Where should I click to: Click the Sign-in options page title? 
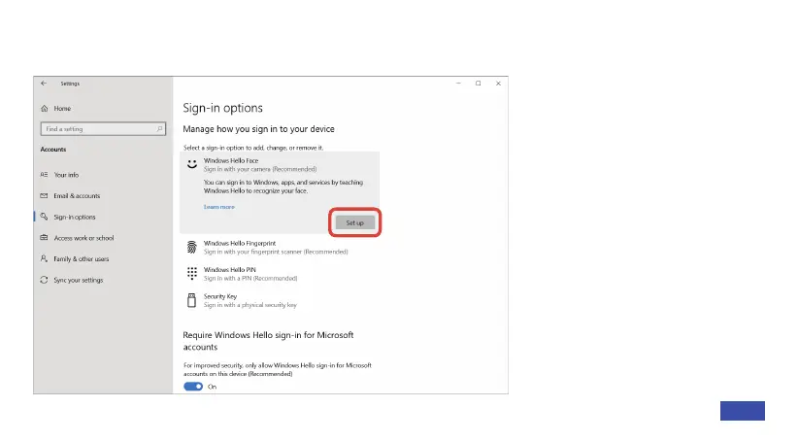223,108
